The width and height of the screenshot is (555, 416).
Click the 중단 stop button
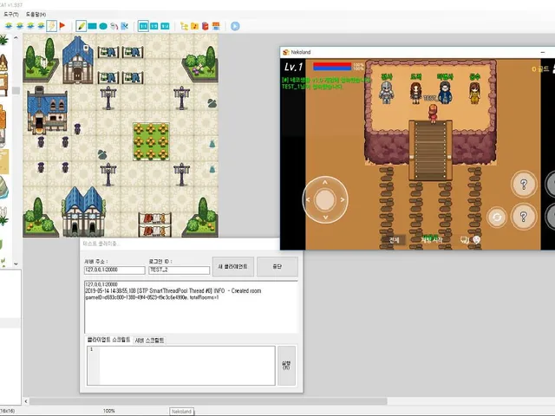click(277, 266)
